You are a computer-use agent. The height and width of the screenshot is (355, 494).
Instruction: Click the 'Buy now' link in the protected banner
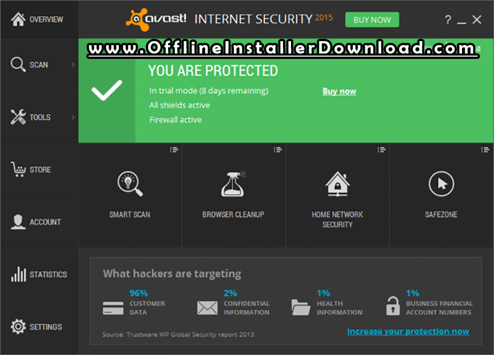[x=339, y=91]
